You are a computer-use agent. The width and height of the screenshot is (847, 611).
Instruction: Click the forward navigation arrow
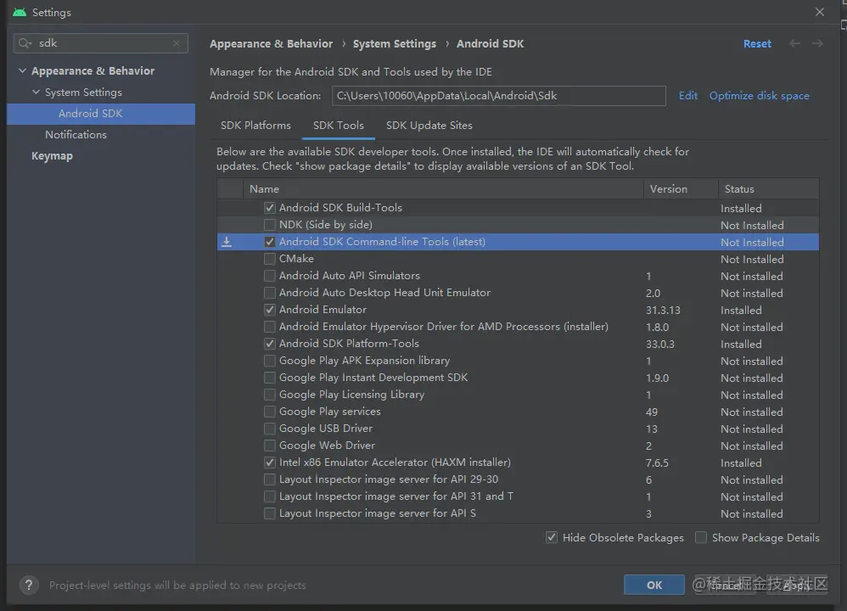(817, 43)
